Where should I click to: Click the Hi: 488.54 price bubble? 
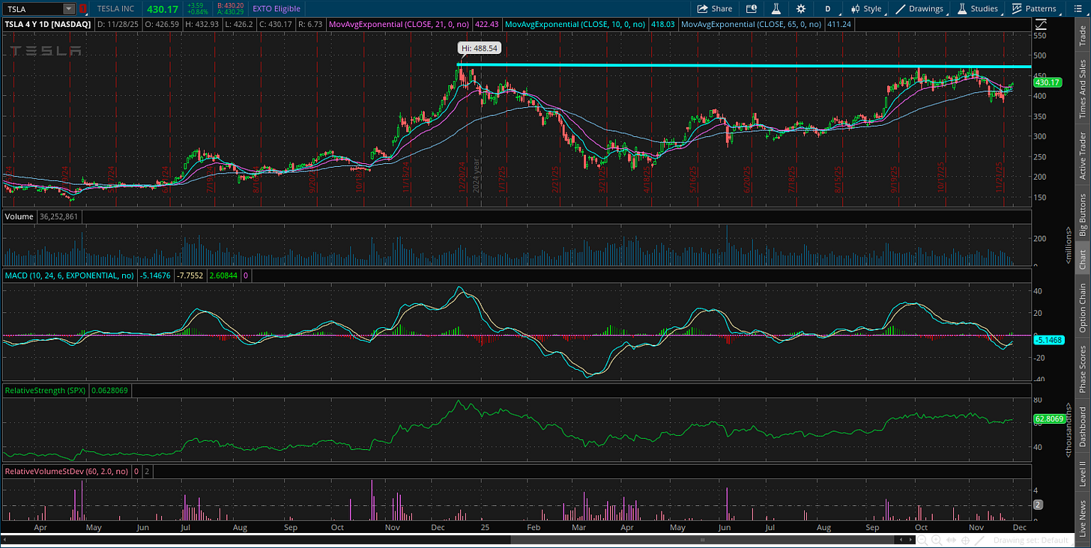click(x=480, y=47)
